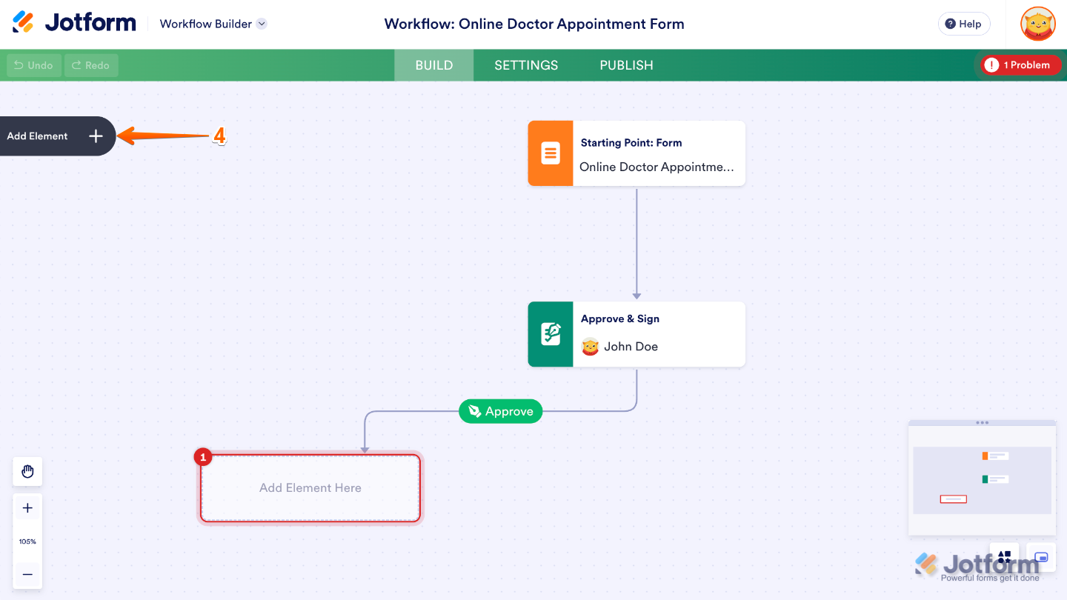Open your profile avatar menu
1067x600 pixels.
click(1037, 24)
